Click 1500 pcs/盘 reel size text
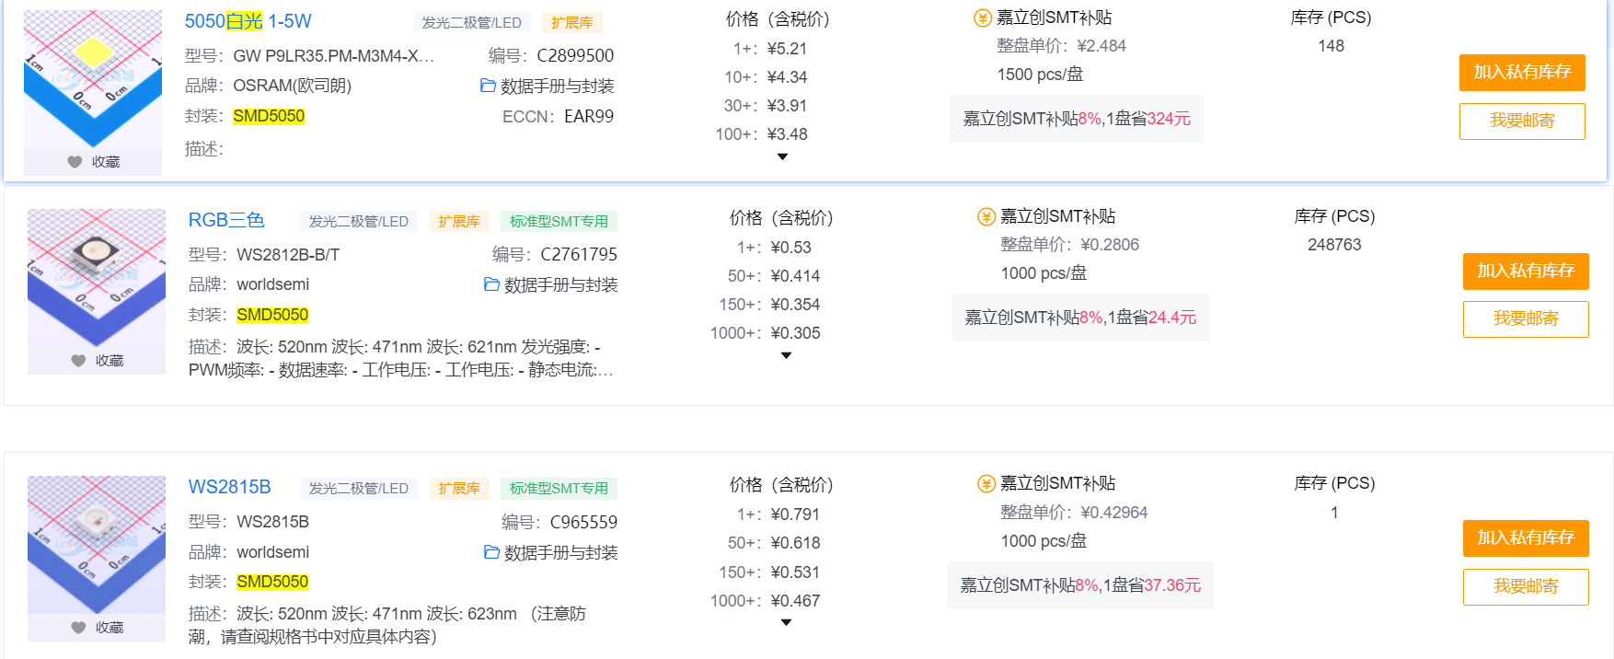This screenshot has height=659, width=1614. pos(1040,75)
